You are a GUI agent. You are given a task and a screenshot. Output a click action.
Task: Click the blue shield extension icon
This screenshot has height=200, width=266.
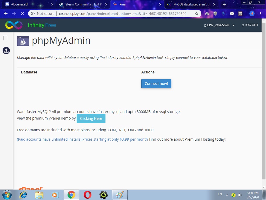pyautogui.click(x=224, y=14)
